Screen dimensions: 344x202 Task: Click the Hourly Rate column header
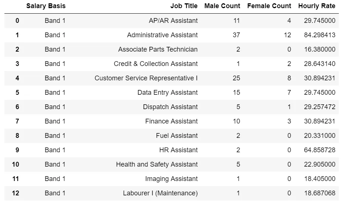[317, 6]
